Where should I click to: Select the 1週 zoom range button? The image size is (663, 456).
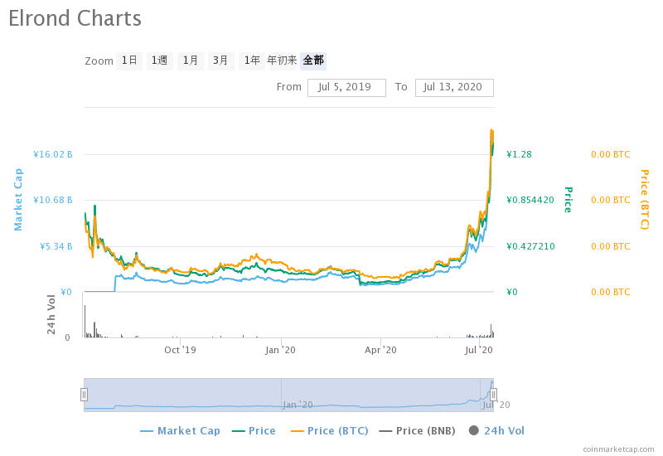point(160,61)
